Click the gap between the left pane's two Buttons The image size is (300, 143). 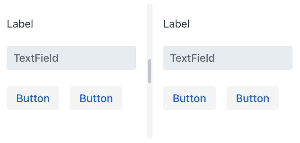65,98
